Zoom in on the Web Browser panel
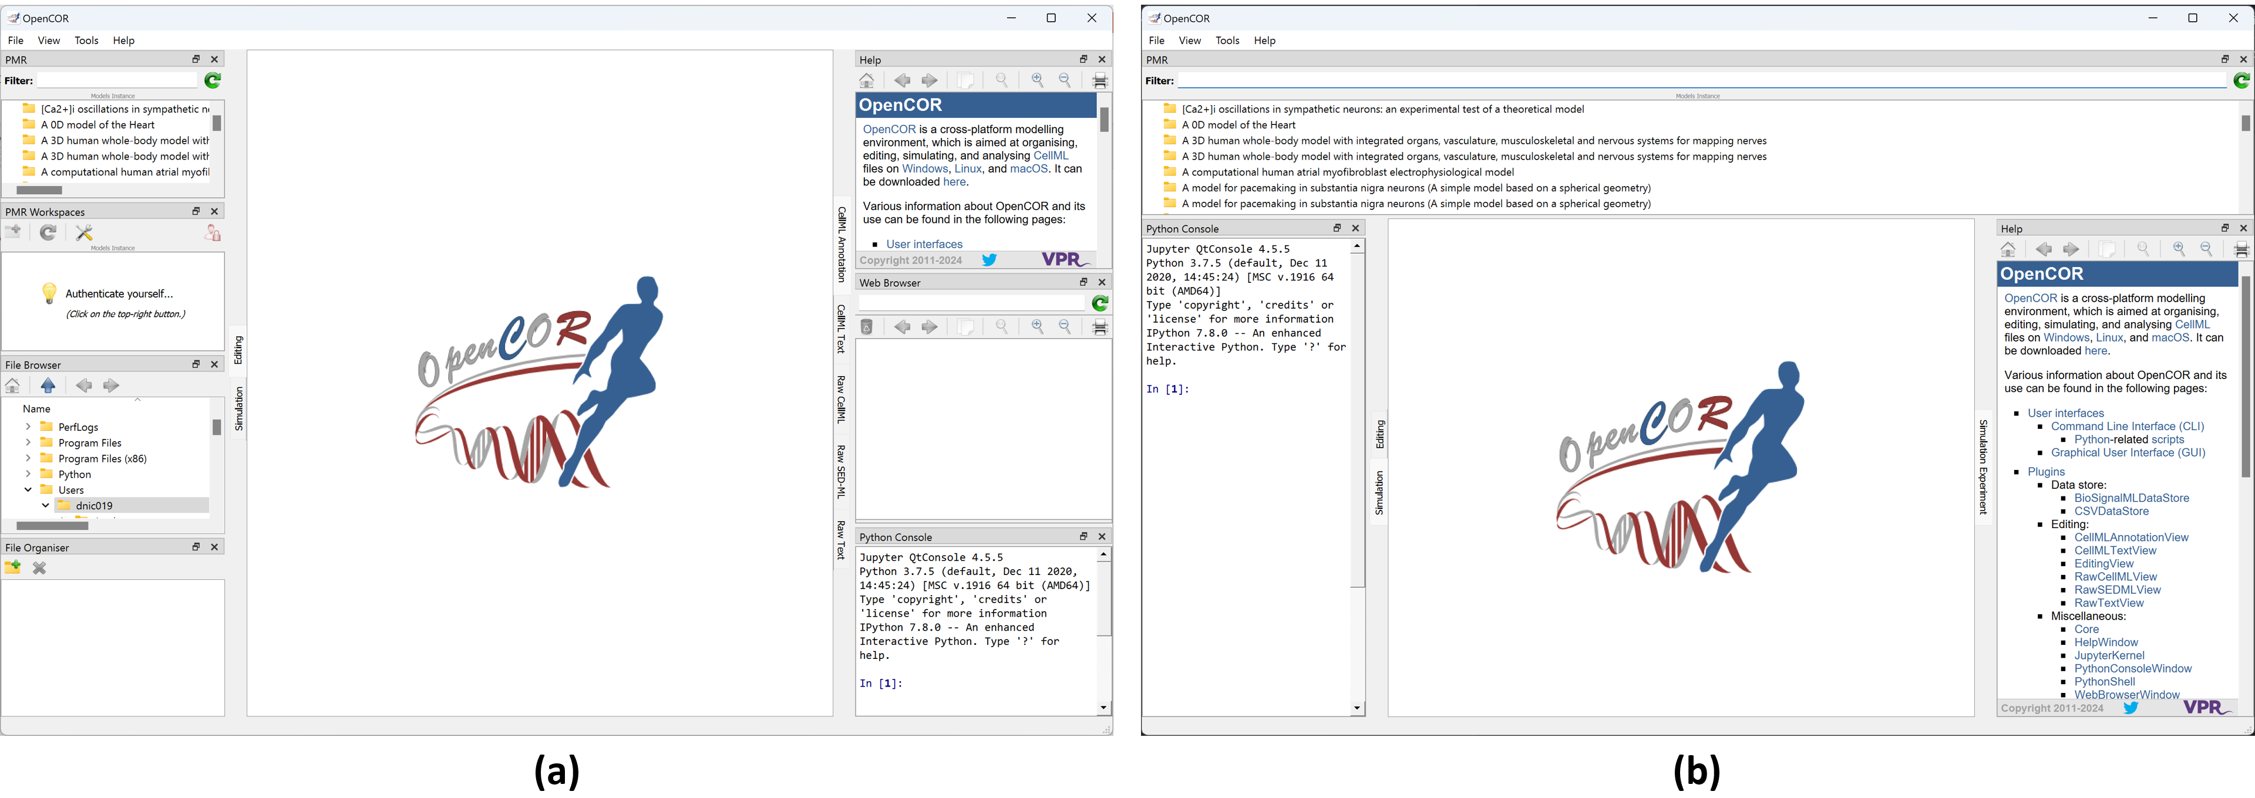Screen dimensions: 2255x798 (x=1037, y=326)
